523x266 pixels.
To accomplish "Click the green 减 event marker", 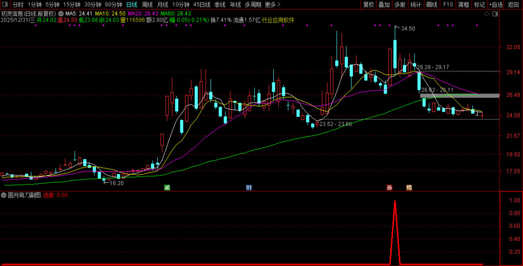I will 167,188.
